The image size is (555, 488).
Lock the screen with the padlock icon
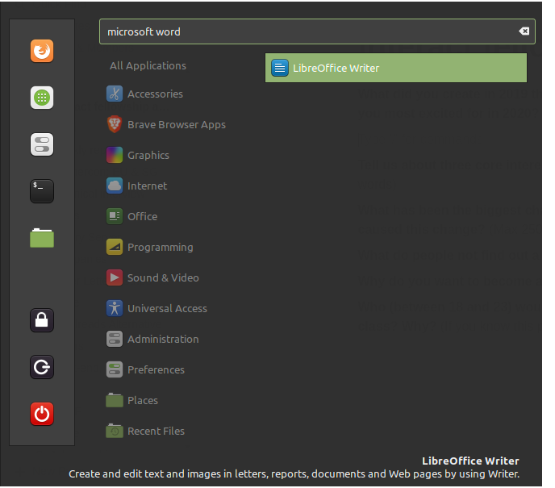(42, 320)
